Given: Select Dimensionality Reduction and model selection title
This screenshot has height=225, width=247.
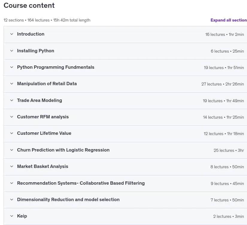Looking at the screenshot, I should point(68,200).
